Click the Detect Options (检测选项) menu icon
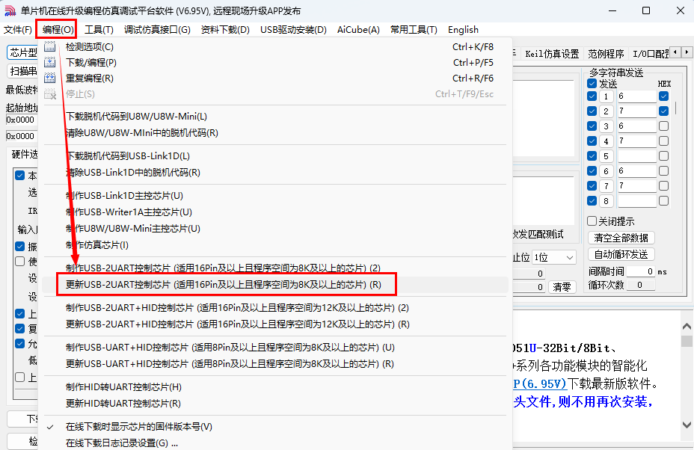This screenshot has width=694, height=450. (50, 46)
